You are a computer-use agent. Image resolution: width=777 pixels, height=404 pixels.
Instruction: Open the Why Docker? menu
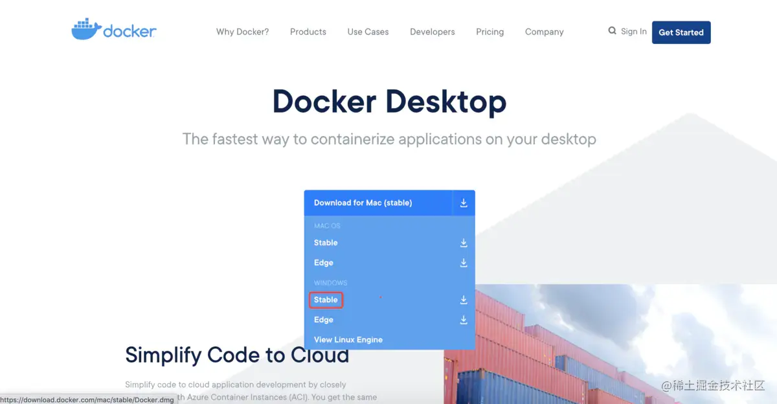pos(242,32)
